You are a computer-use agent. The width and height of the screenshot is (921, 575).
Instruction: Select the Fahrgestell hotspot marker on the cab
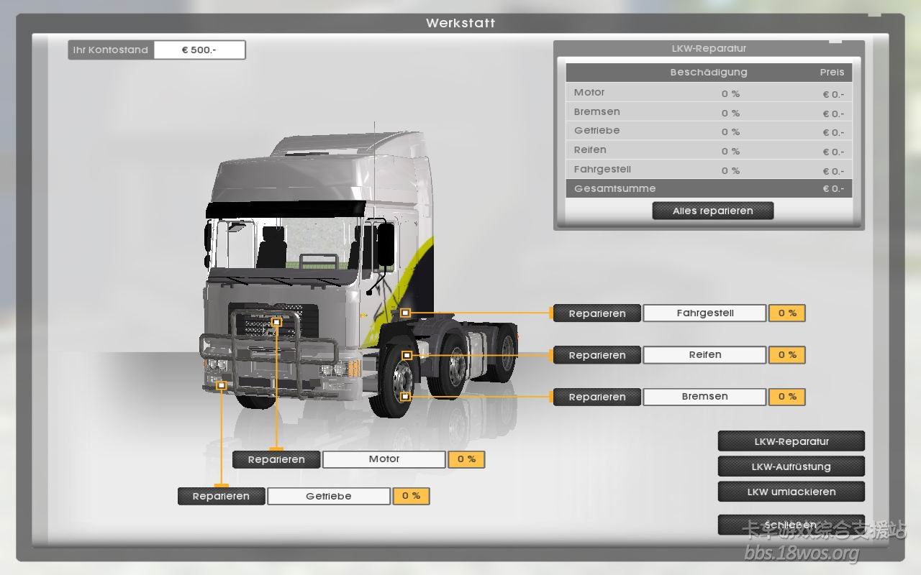(x=405, y=313)
